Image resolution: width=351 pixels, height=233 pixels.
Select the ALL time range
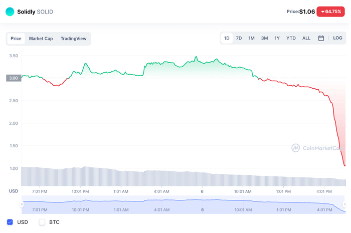click(306, 38)
